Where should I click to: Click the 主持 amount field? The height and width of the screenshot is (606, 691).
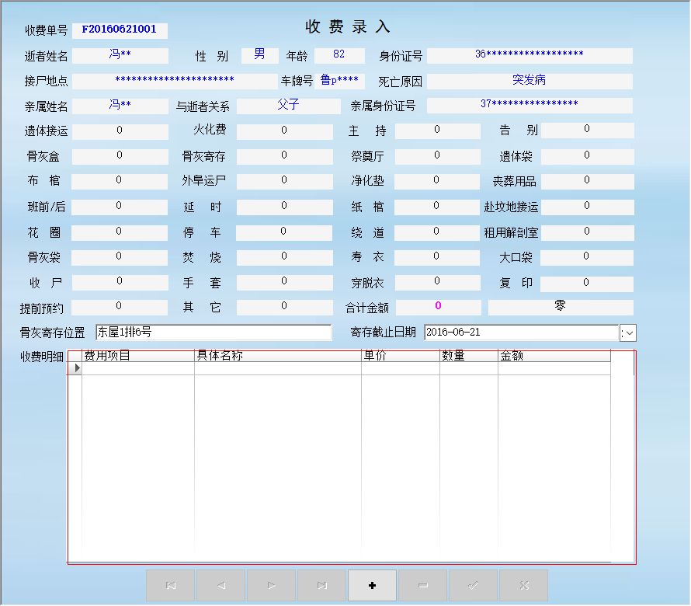tap(438, 131)
